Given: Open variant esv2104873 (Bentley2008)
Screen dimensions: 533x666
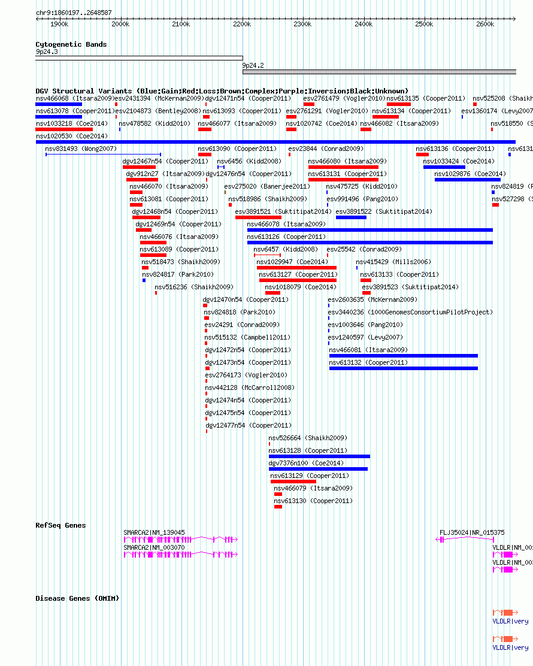Looking at the screenshot, I should point(159,111).
